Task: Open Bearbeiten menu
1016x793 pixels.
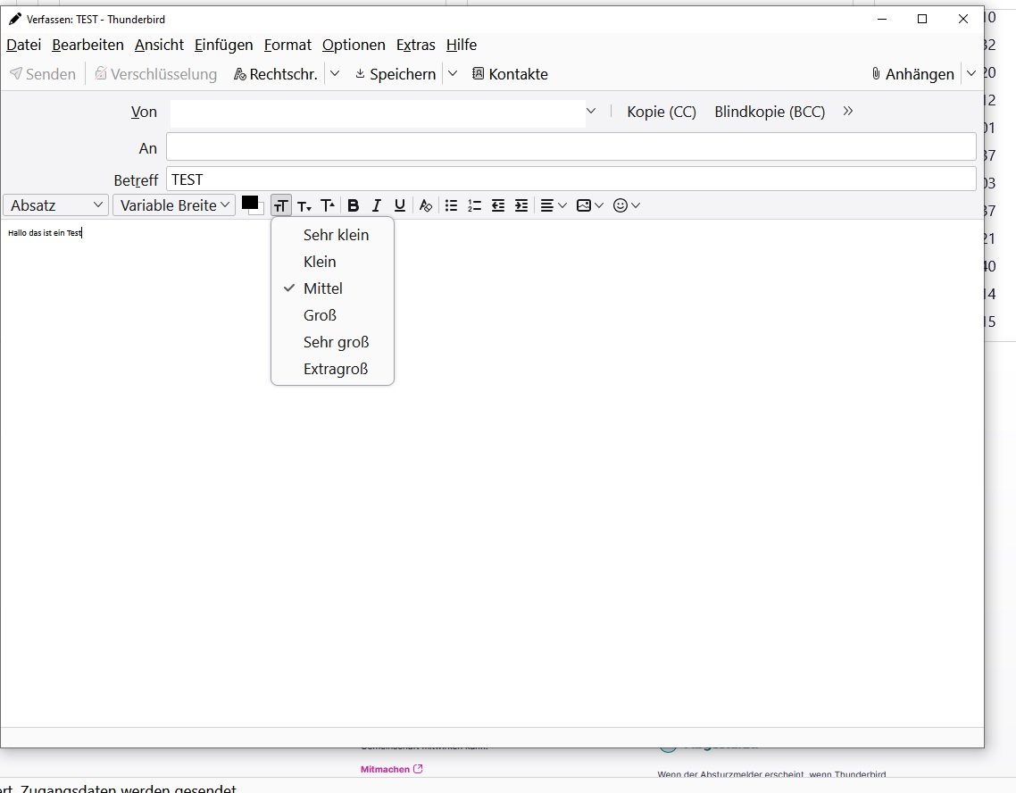Action: pyautogui.click(x=87, y=45)
